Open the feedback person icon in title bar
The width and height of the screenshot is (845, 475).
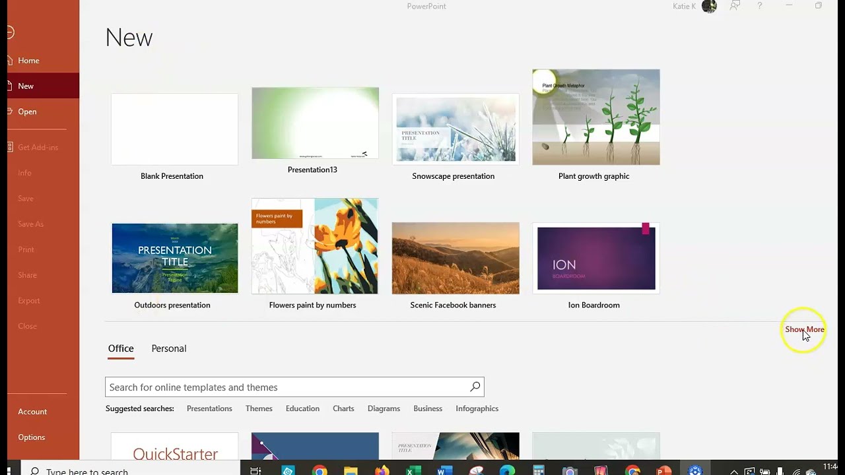734,6
